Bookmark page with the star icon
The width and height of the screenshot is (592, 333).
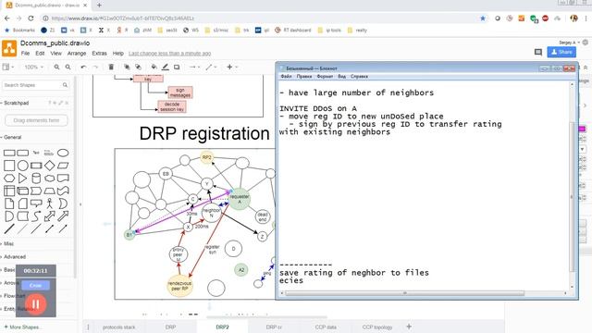coord(483,18)
